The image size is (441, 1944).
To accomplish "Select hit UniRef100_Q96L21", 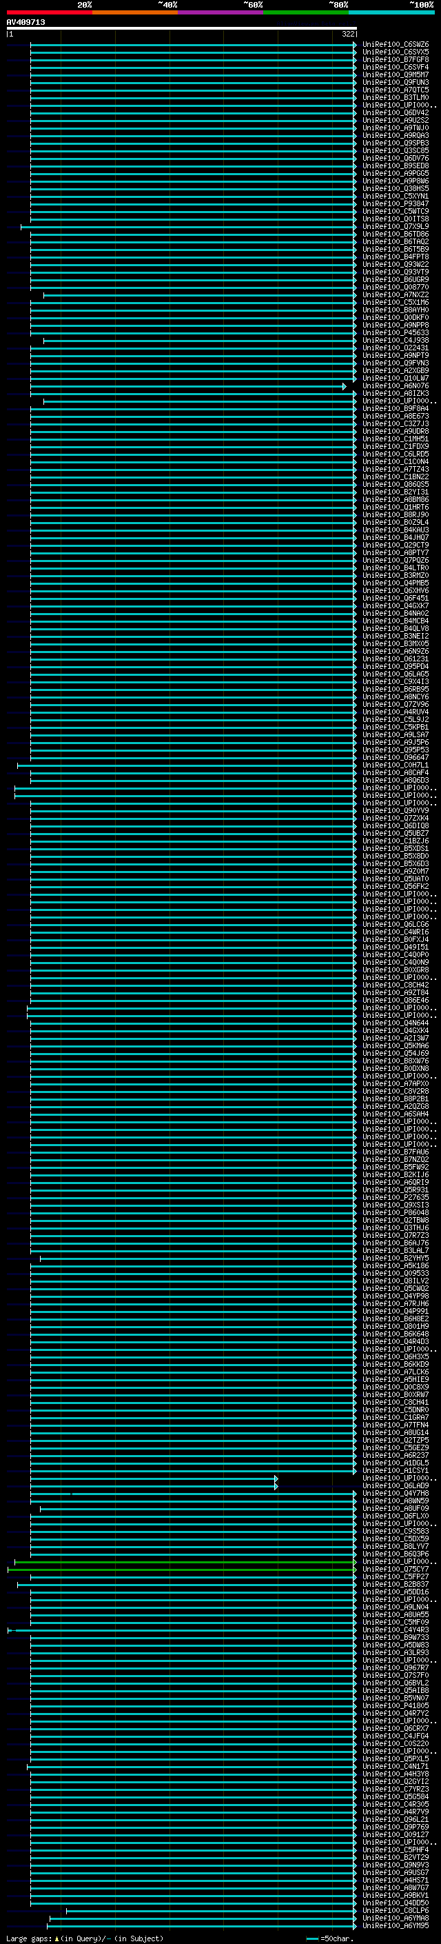I will click(x=395, y=1819).
